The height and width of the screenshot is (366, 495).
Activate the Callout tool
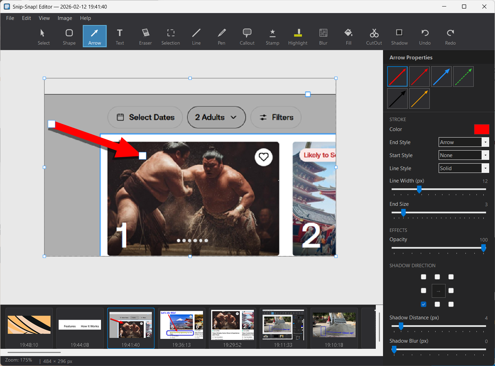pos(247,36)
